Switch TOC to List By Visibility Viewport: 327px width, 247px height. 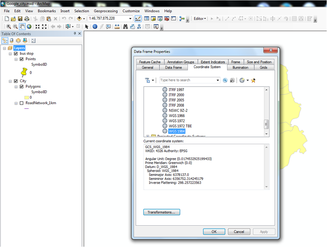click(18, 40)
